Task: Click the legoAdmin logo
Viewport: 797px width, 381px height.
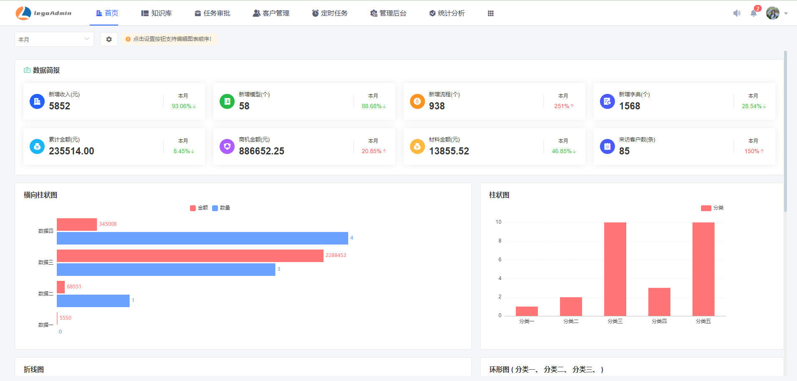Action: tap(43, 13)
